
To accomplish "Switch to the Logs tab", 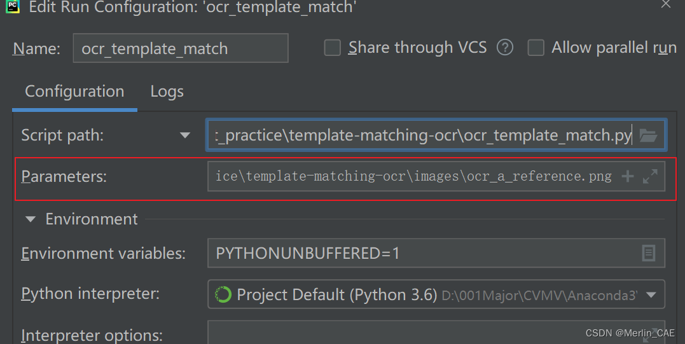I will (x=167, y=92).
